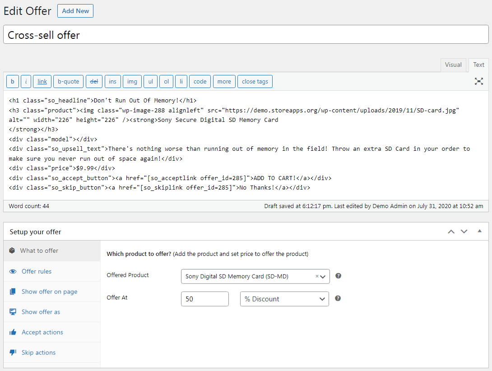
Task: Click the Edit Offer page heading
Action: click(x=27, y=11)
